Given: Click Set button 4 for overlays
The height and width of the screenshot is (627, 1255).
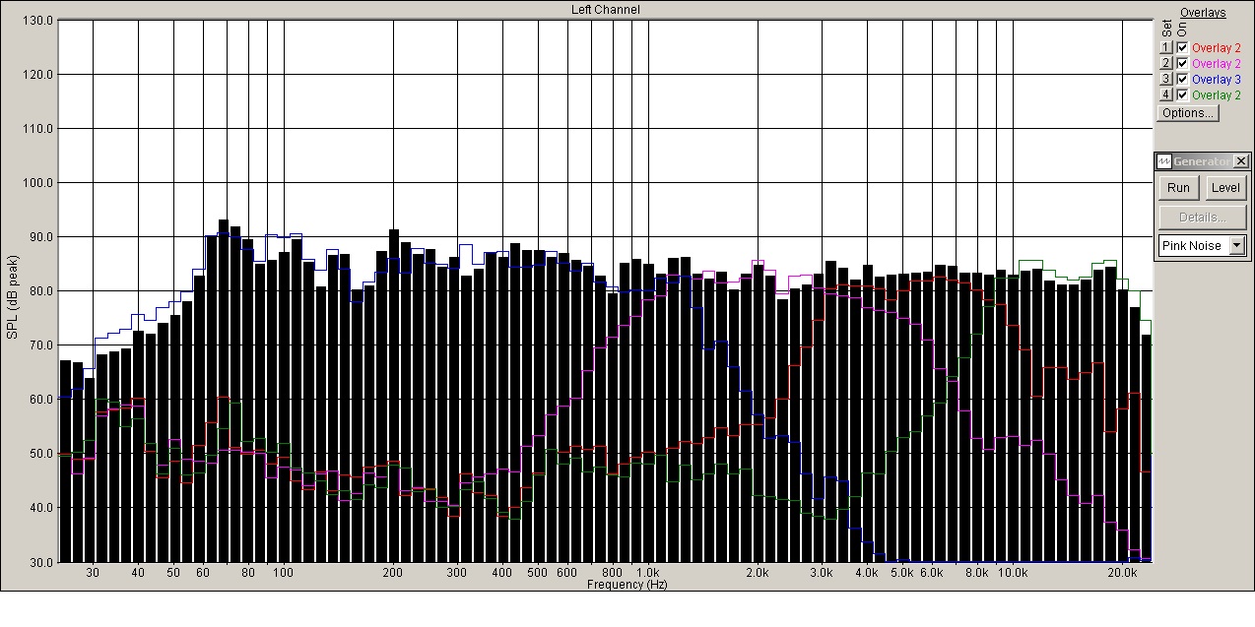Looking at the screenshot, I should point(1165,95).
